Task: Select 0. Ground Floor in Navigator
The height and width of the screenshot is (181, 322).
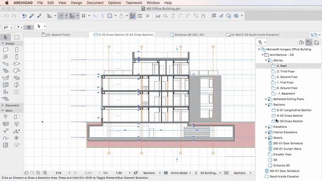Action: point(287,88)
